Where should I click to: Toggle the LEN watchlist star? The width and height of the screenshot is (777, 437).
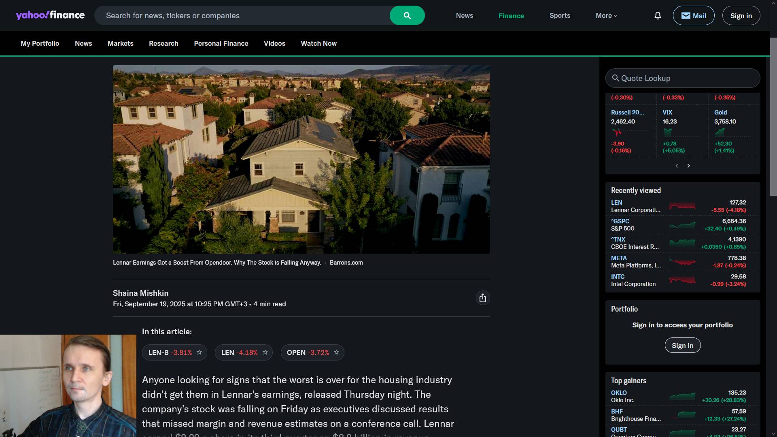tap(265, 352)
